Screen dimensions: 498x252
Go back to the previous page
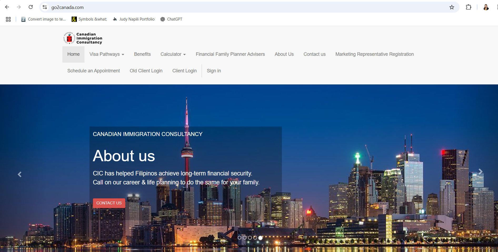(7, 7)
